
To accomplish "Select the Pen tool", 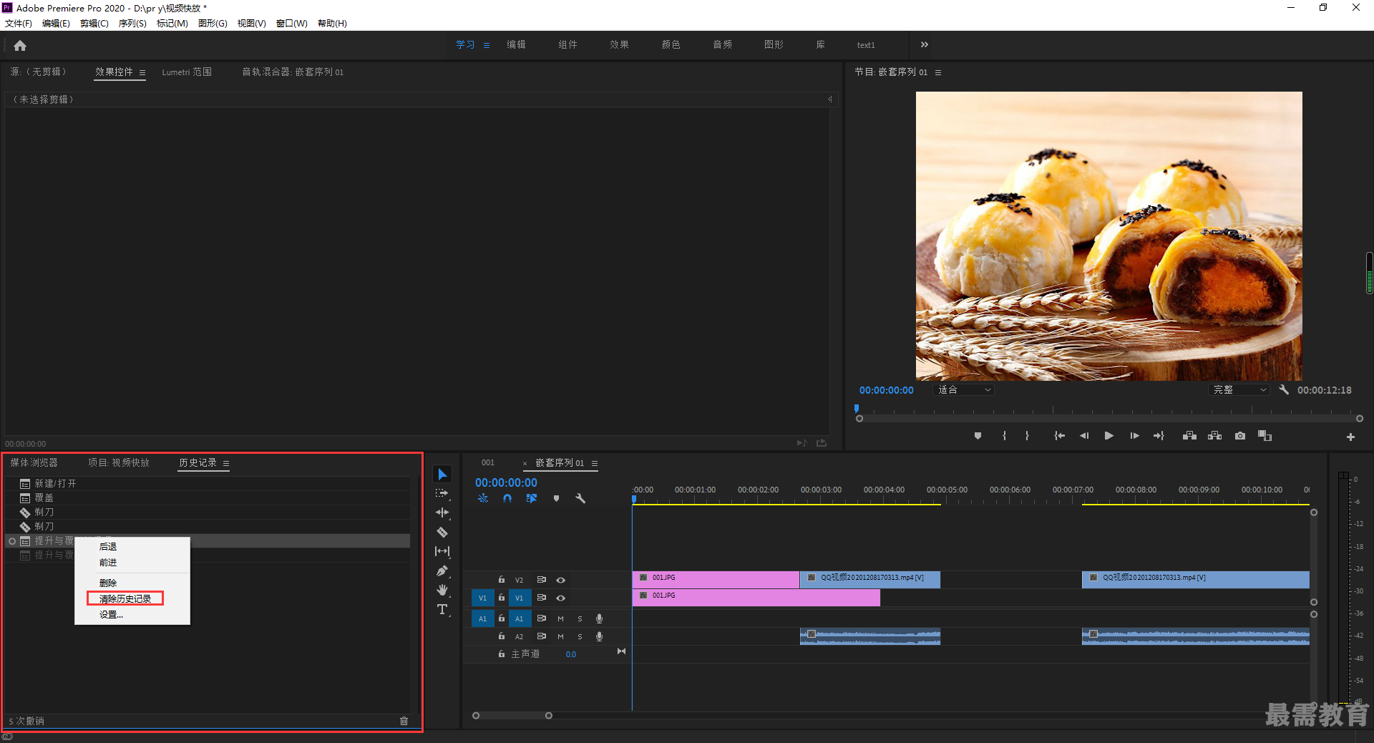I will point(442,570).
